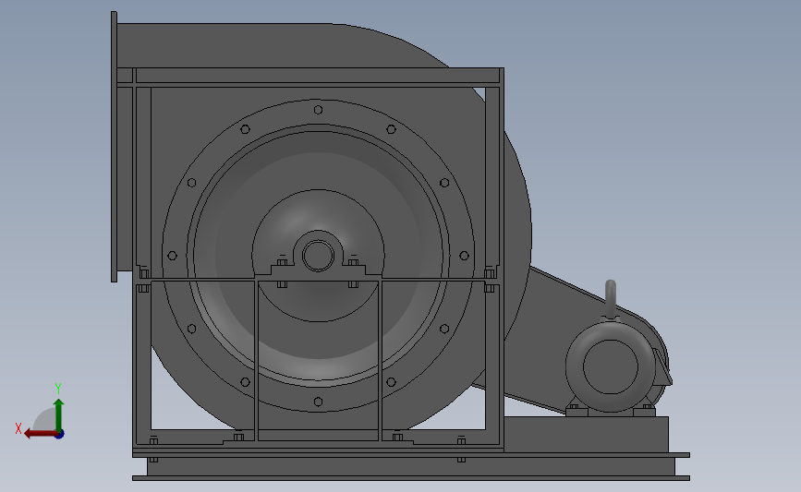The height and width of the screenshot is (492, 801).
Task: Pick the topmost bolt hole on inlet ring
Action: (x=318, y=110)
